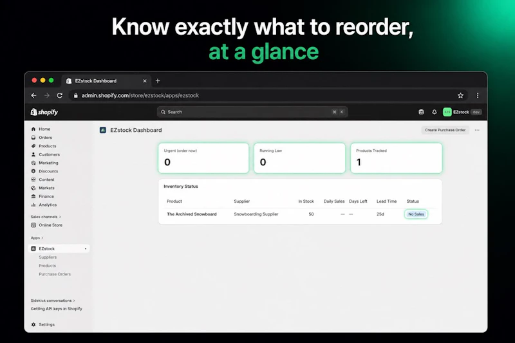Open the EZstock store account menu
This screenshot has width=515, height=343.
[462, 112]
